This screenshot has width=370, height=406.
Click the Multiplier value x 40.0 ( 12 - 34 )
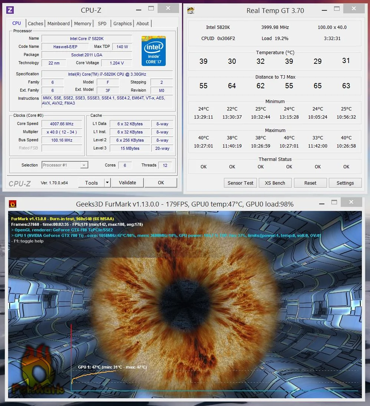pyautogui.click(x=62, y=132)
